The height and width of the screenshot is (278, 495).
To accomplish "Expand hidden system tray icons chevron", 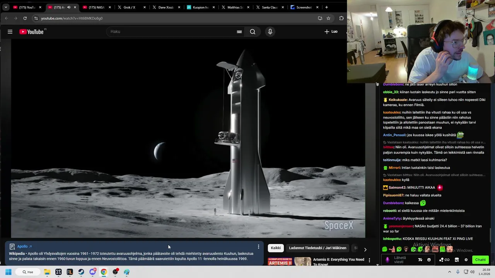I will [450, 272].
